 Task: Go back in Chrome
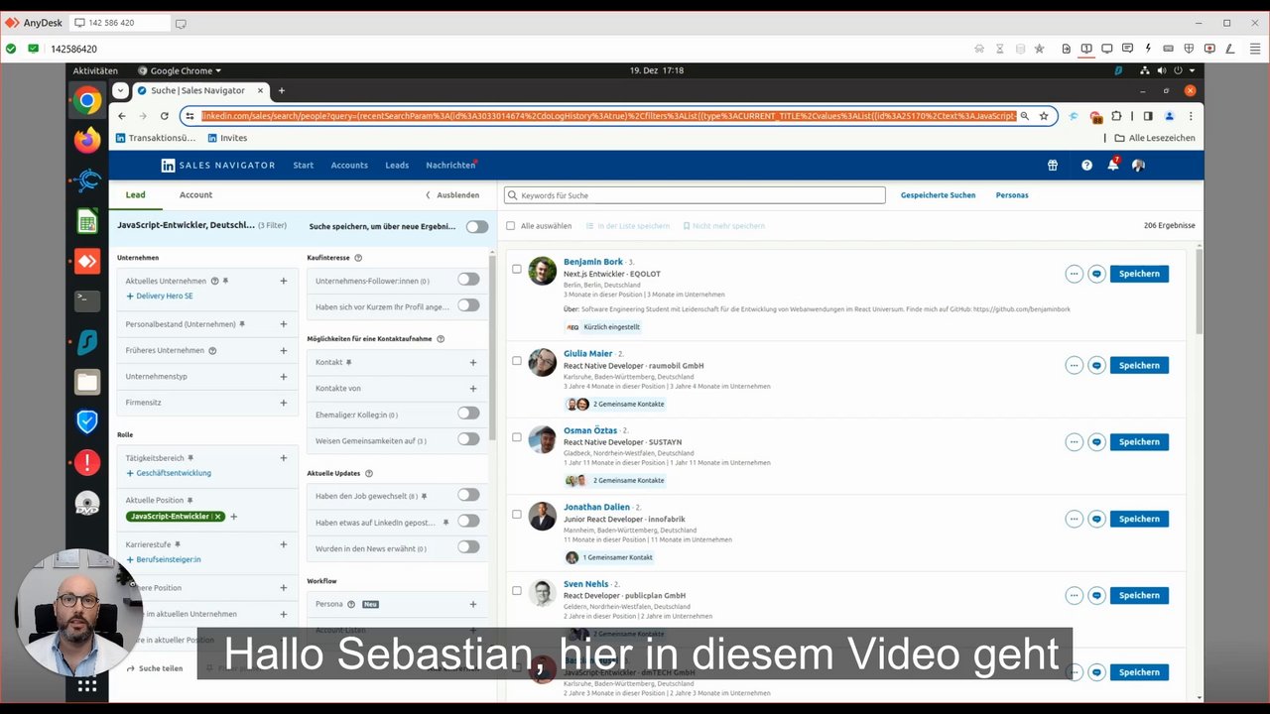click(x=122, y=116)
